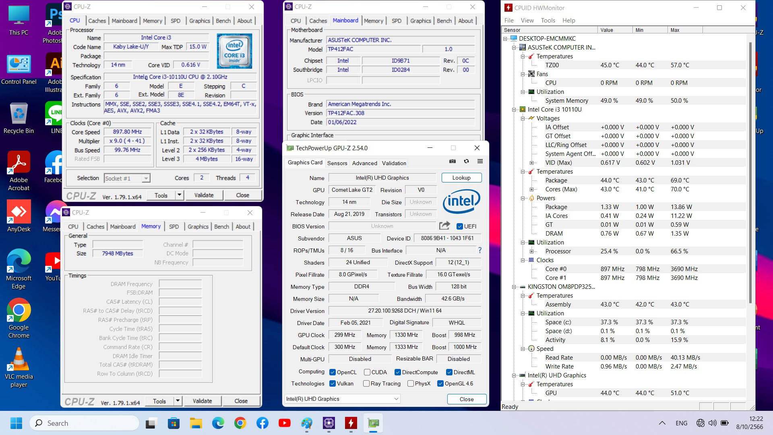
Task: Expand the Cores (Max) row
Action: (x=532, y=189)
